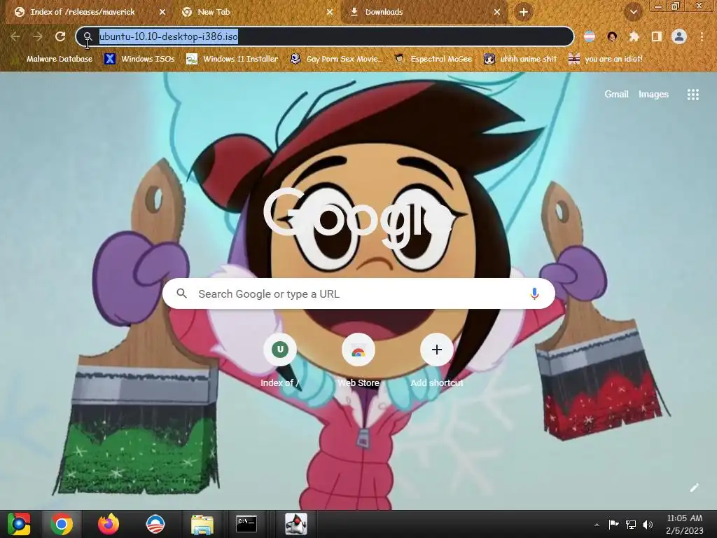The height and width of the screenshot is (538, 717).
Task: Minimize the Chrome window
Action: click(x=658, y=6)
